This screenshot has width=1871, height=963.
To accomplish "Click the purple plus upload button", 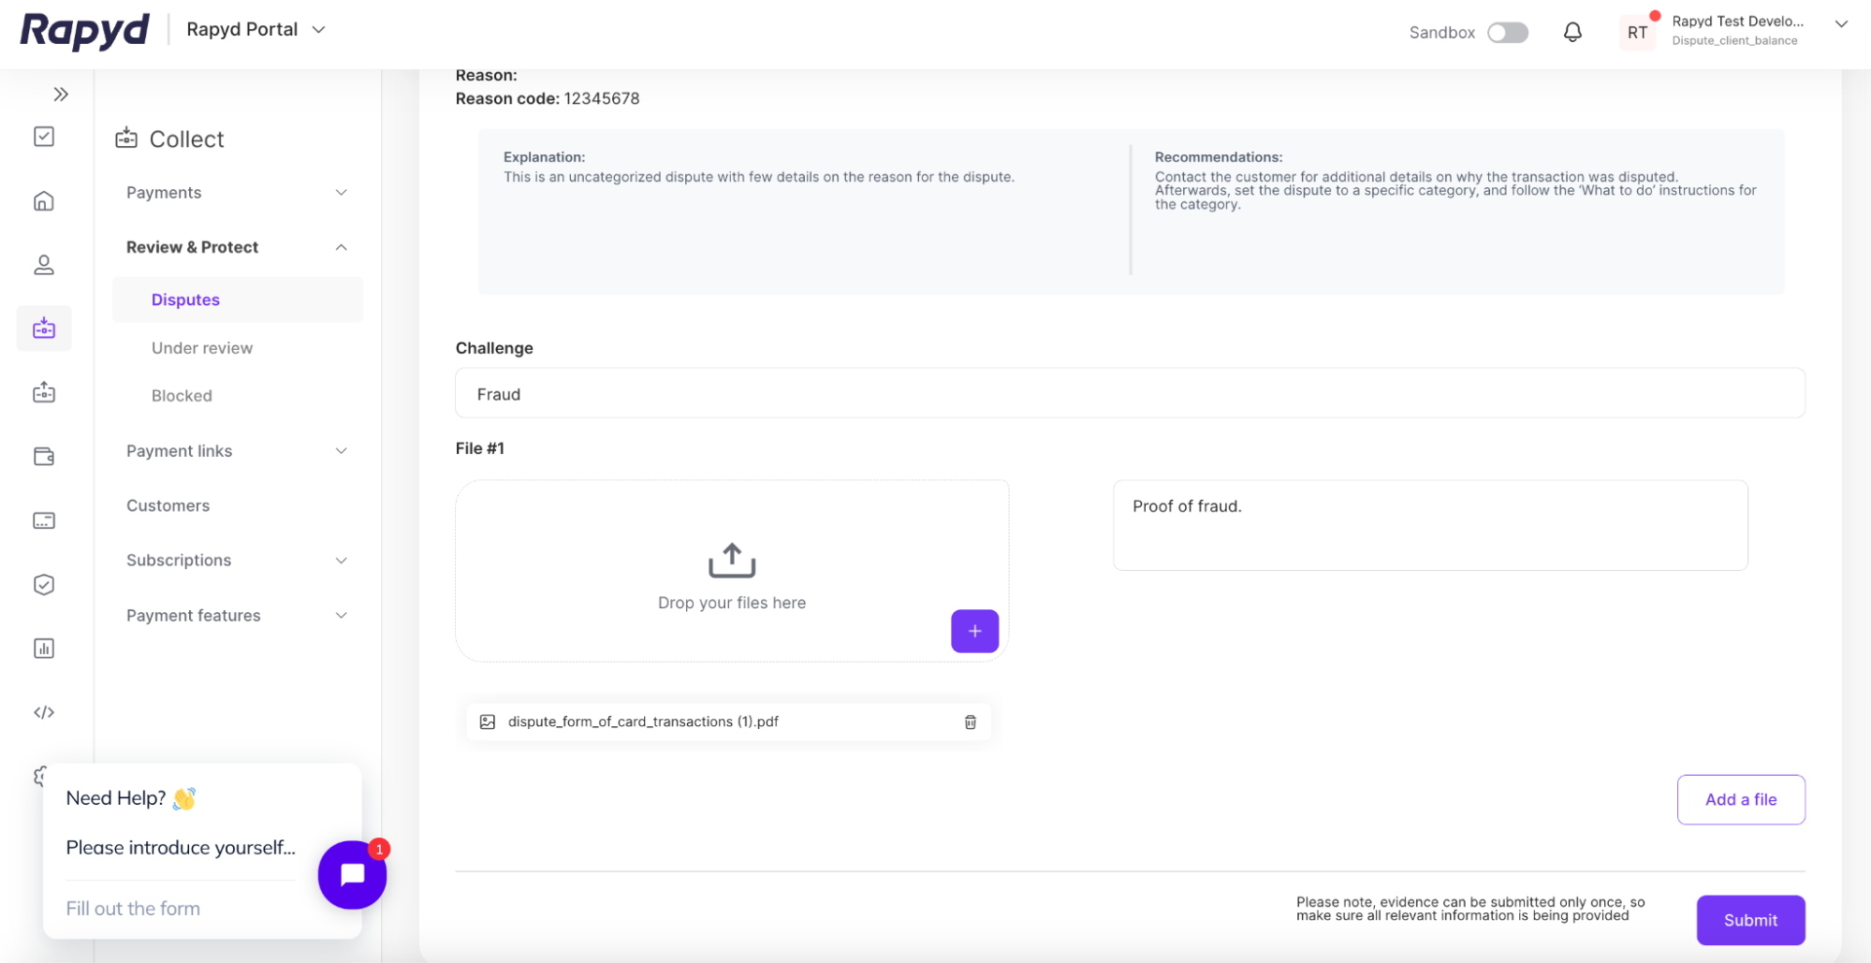I will (x=974, y=631).
